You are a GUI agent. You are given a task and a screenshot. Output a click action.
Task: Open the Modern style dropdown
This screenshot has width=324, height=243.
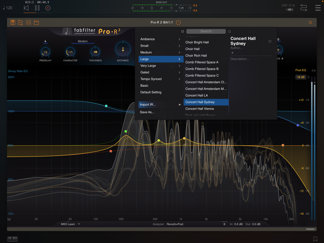[x=83, y=41]
